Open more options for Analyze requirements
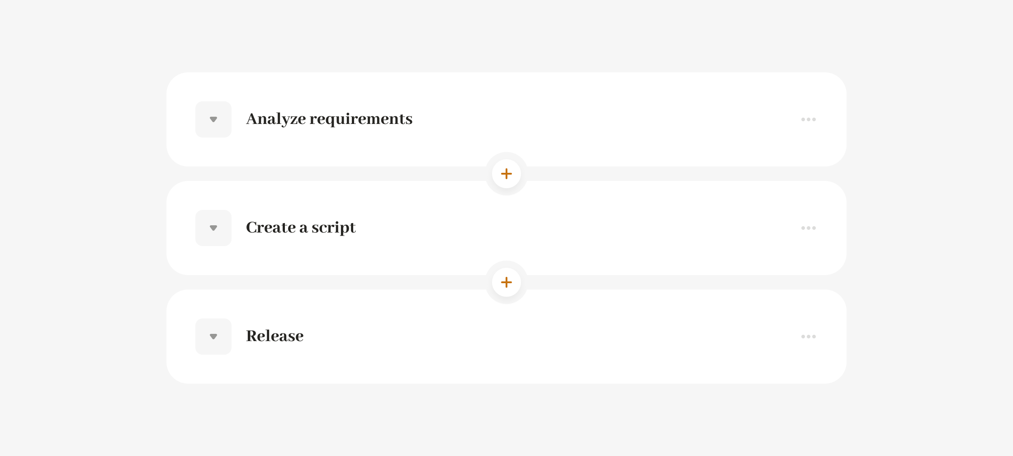Viewport: 1013px width, 456px height. 808,119
